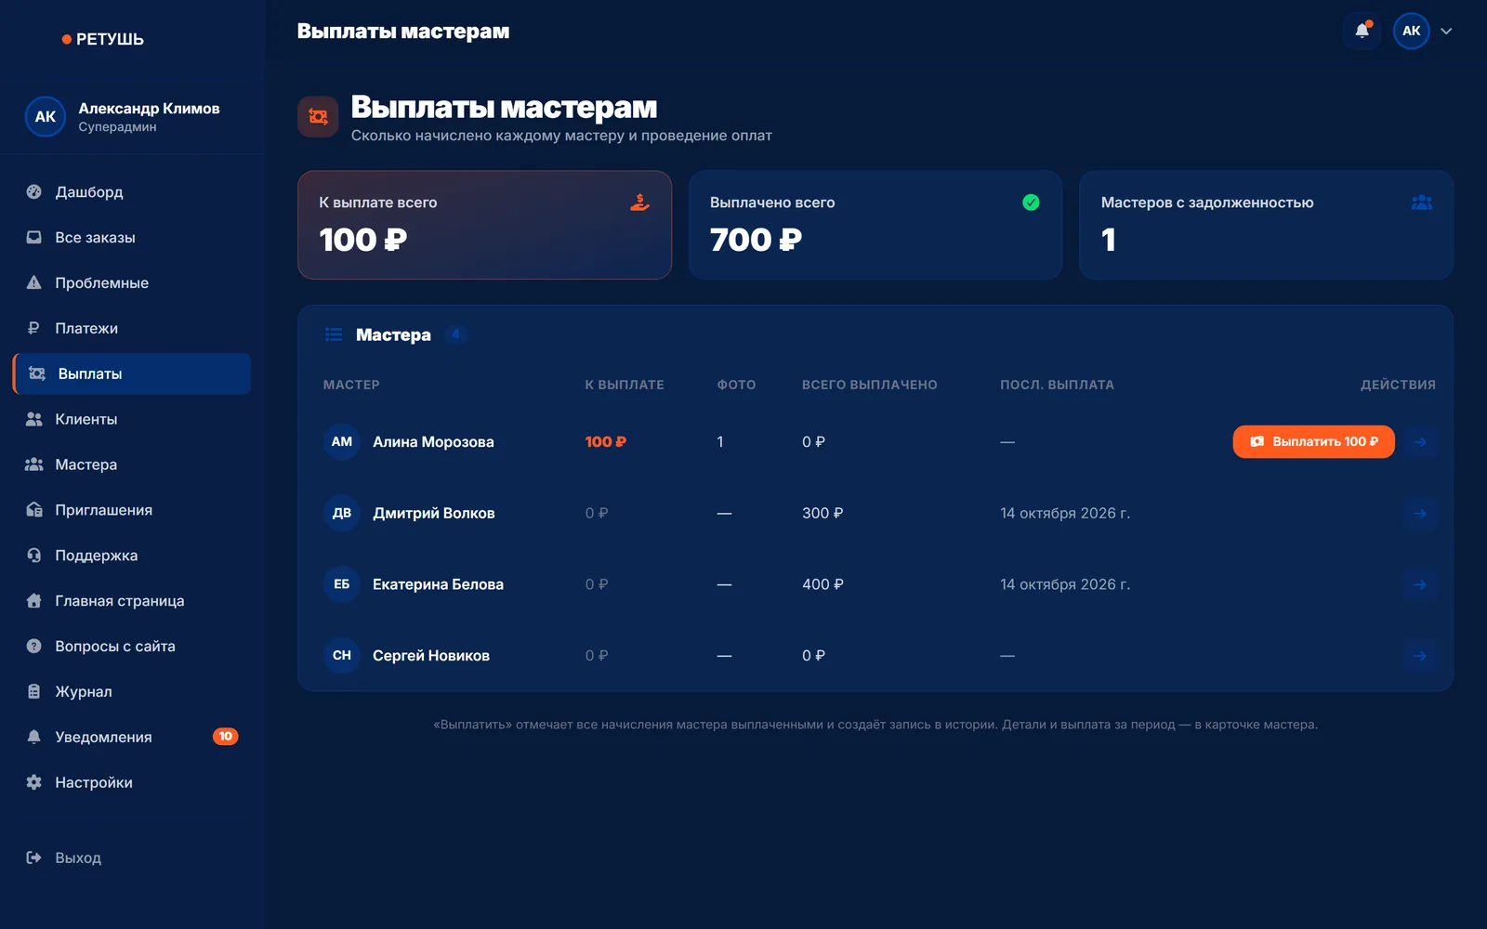Image resolution: width=1487 pixels, height=929 pixels.
Task: Open Проблемные orders section
Action: click(132, 283)
